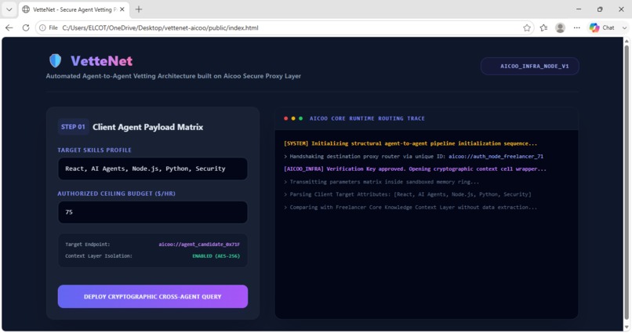Open the favorites list icon
The image size is (632, 333).
[x=543, y=27]
